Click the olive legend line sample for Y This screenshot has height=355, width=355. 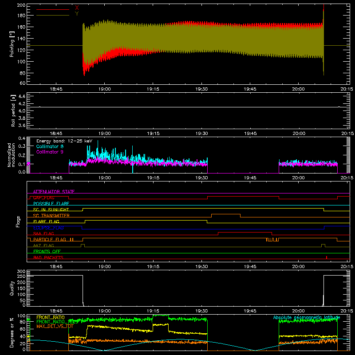[x=53, y=16]
